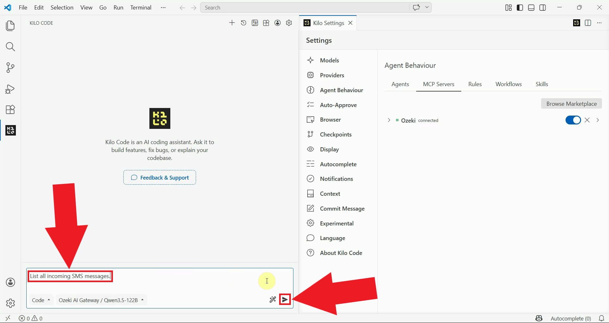Open Ozeki server details with the right arrow
Image resolution: width=609 pixels, height=323 pixels.
click(598, 120)
